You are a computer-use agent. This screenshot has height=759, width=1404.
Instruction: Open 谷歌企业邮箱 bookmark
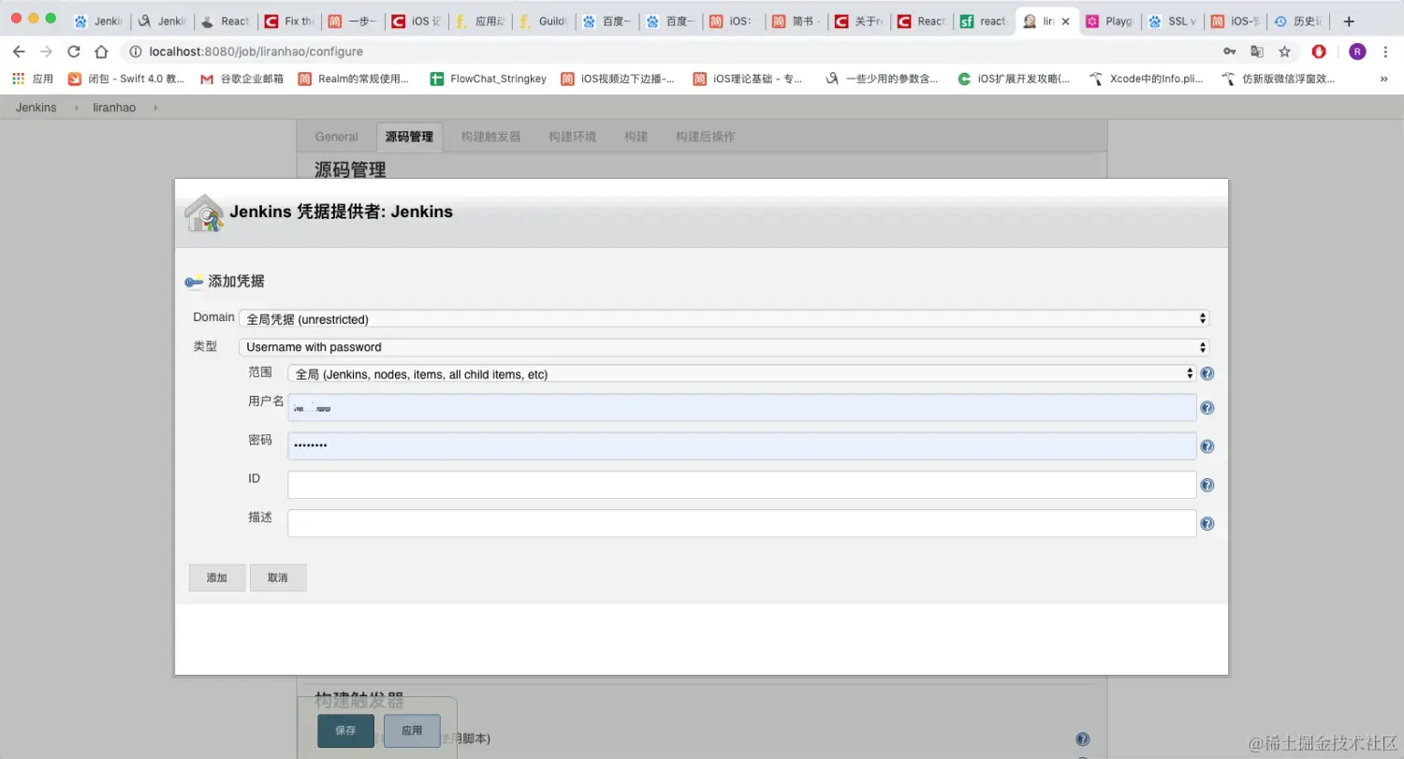point(241,80)
